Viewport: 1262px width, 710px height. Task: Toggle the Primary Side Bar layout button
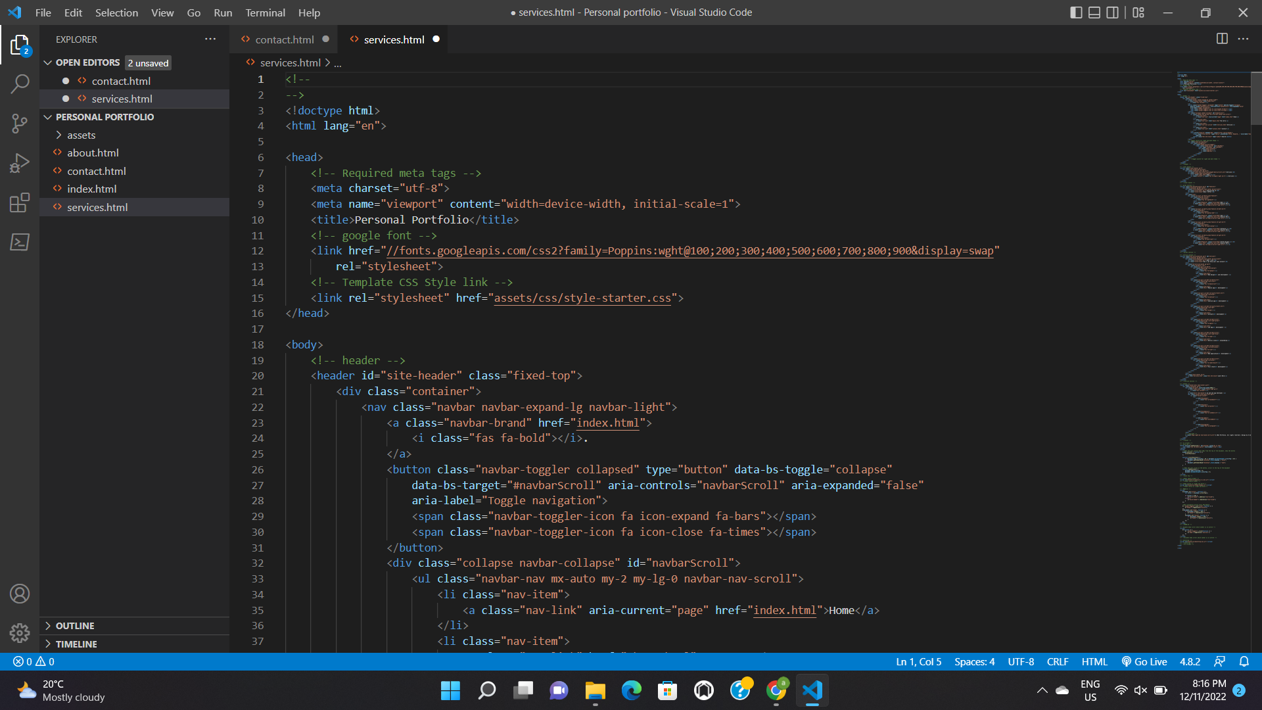(1076, 12)
